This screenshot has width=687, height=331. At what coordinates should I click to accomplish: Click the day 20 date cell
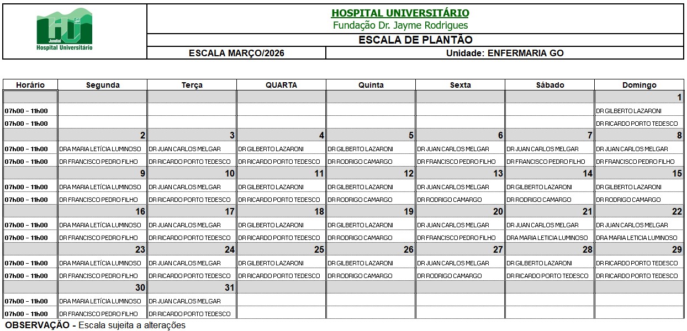point(460,211)
